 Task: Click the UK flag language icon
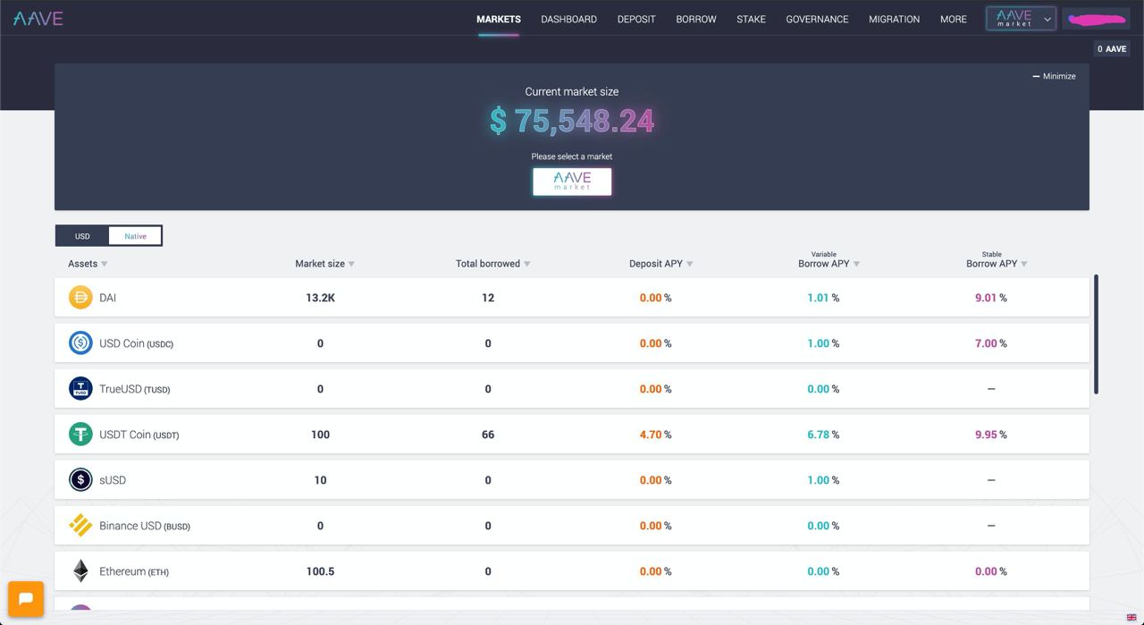point(1131,617)
